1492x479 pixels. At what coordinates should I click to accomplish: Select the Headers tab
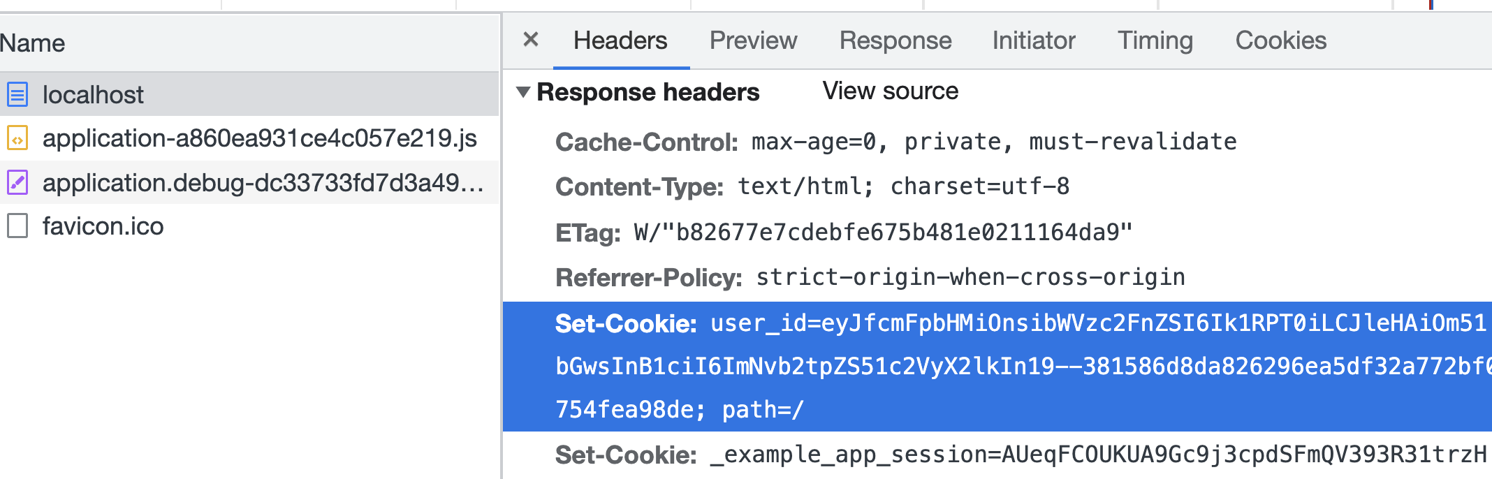pos(620,40)
